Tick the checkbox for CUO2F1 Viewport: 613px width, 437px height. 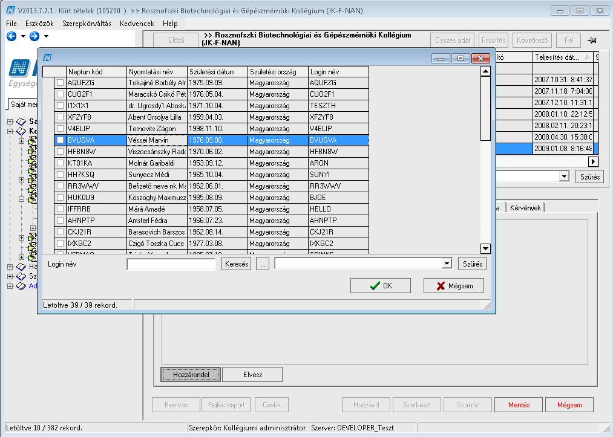pos(60,94)
